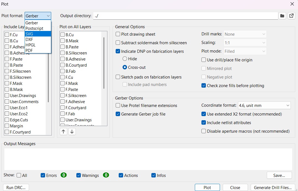
Task: Check Margin layer in Include Layers
Action: (7, 126)
